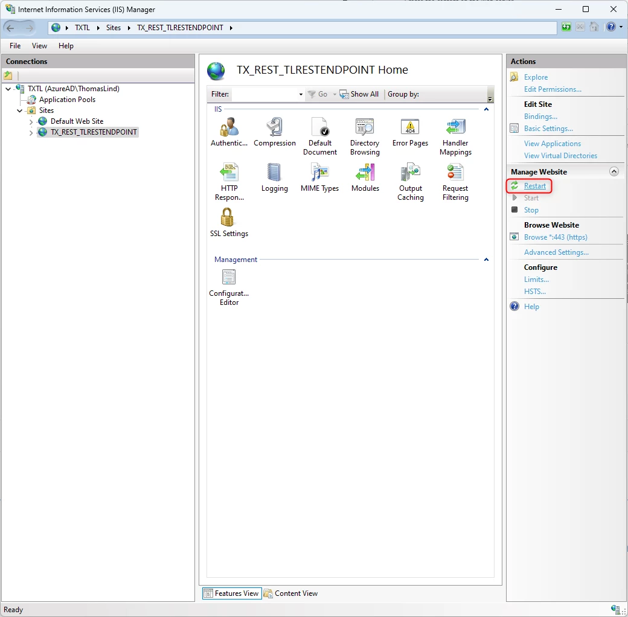This screenshot has width=628, height=617.
Task: Switch to Content View tab
Action: pos(291,593)
